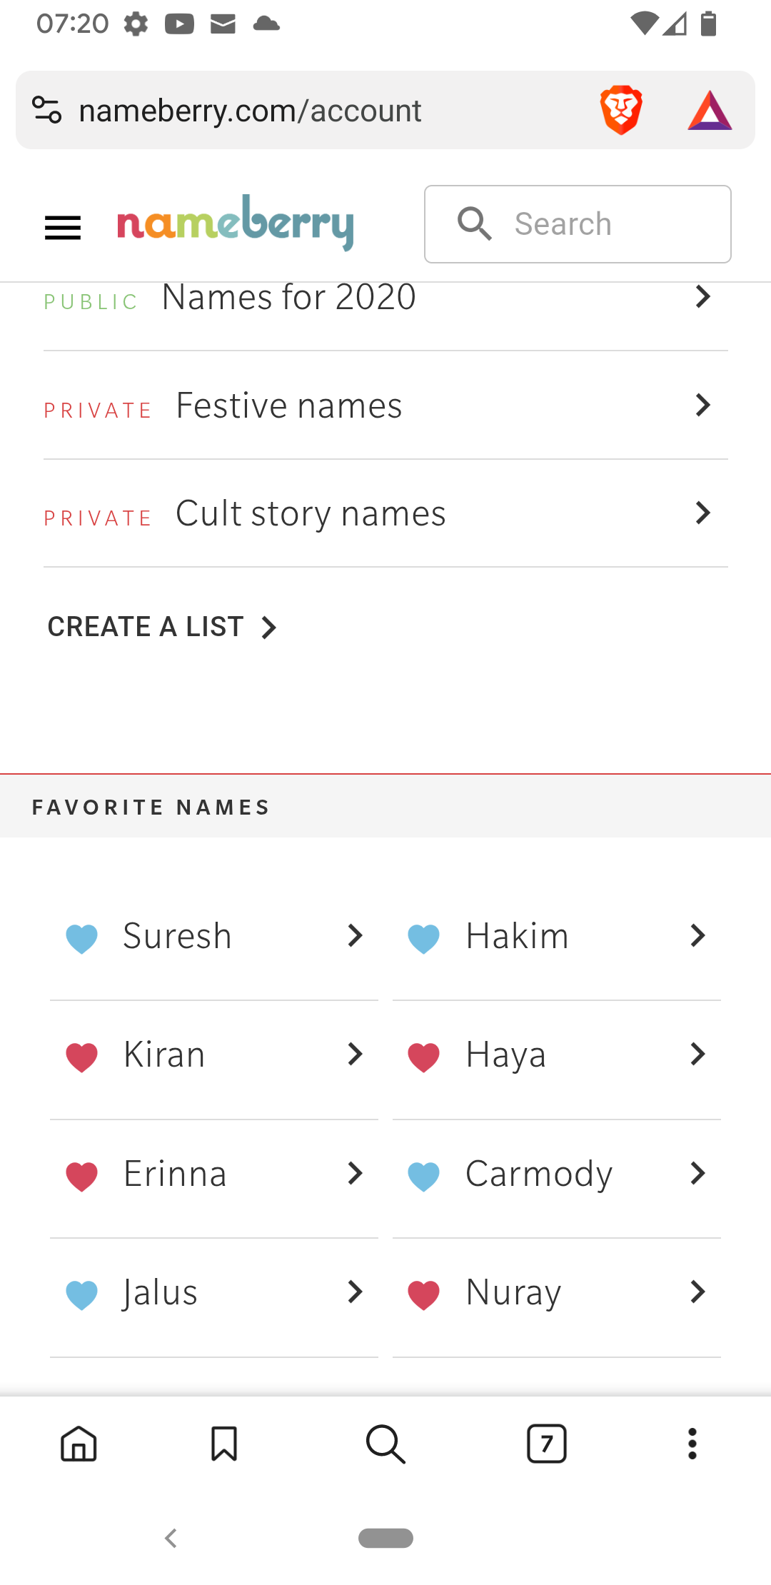
Task: Tap the Brave Shields lion icon
Action: click(621, 111)
